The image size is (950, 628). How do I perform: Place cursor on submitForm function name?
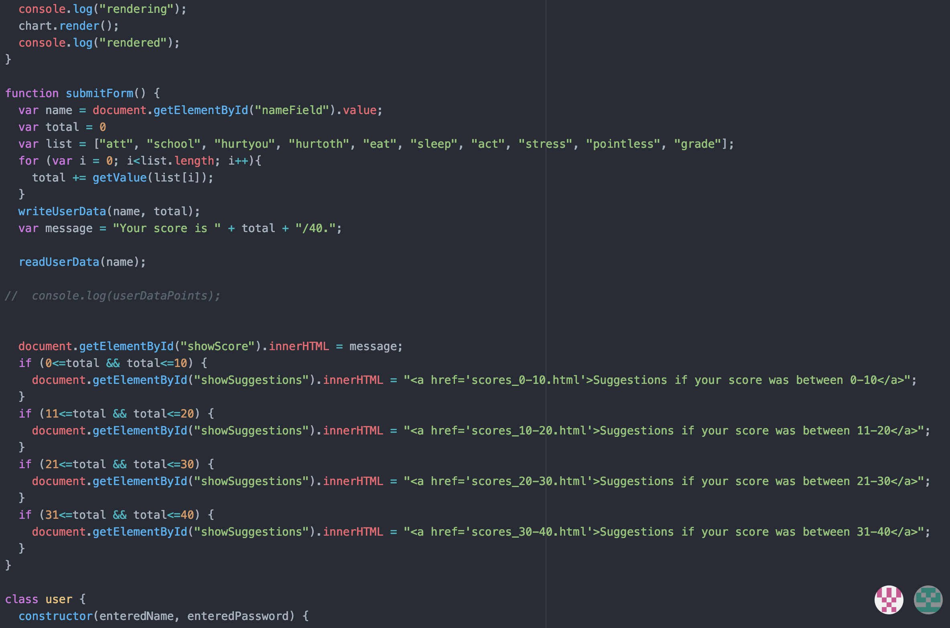coord(99,93)
